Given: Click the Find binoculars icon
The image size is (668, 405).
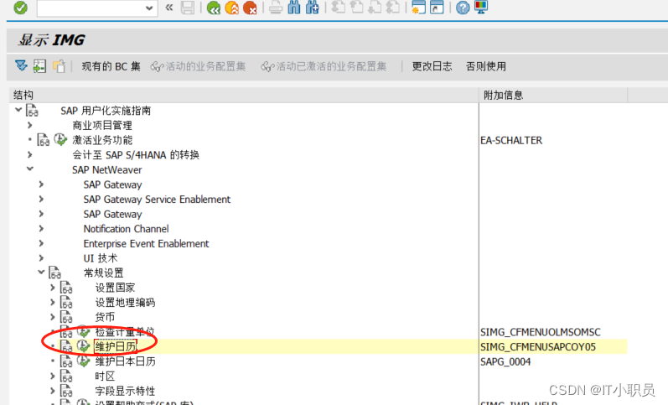Looking at the screenshot, I should 294,8.
